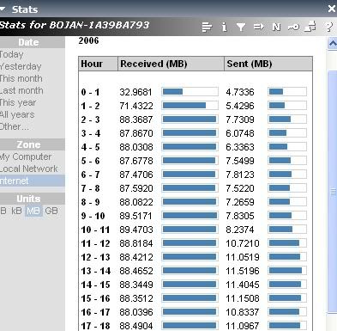337x331 pixels.
Task: Click hour row label 6 - 7
Action: click(90, 175)
